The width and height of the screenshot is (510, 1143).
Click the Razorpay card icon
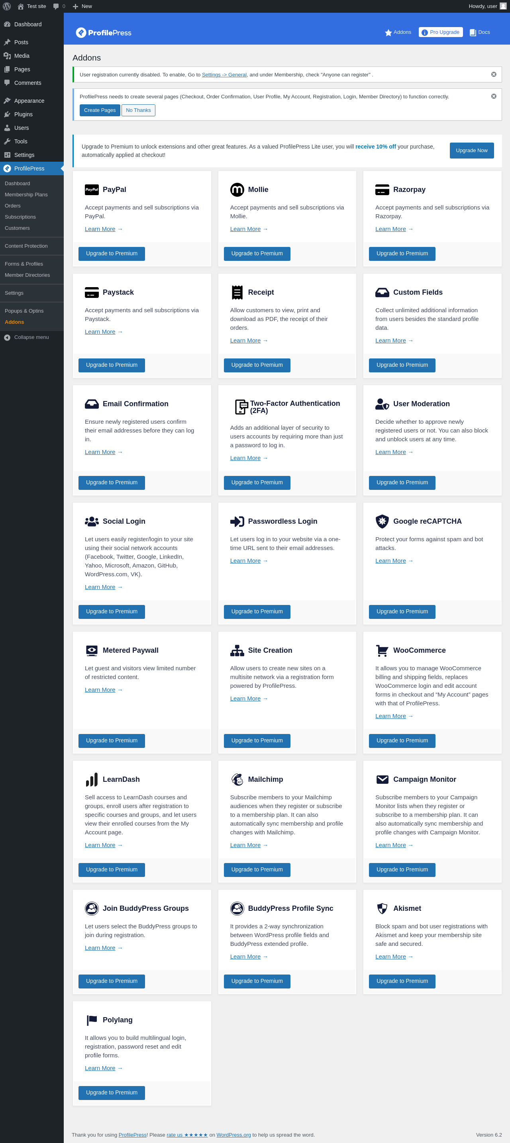(x=382, y=190)
